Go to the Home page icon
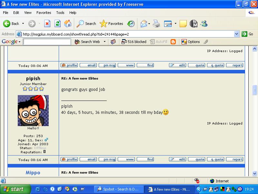 pos(68,24)
